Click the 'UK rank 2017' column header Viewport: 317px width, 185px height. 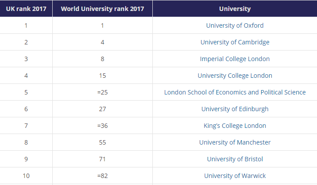click(x=26, y=9)
